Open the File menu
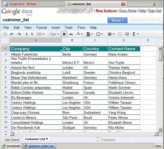Viewport: 164px width, 149px height. click(6, 28)
